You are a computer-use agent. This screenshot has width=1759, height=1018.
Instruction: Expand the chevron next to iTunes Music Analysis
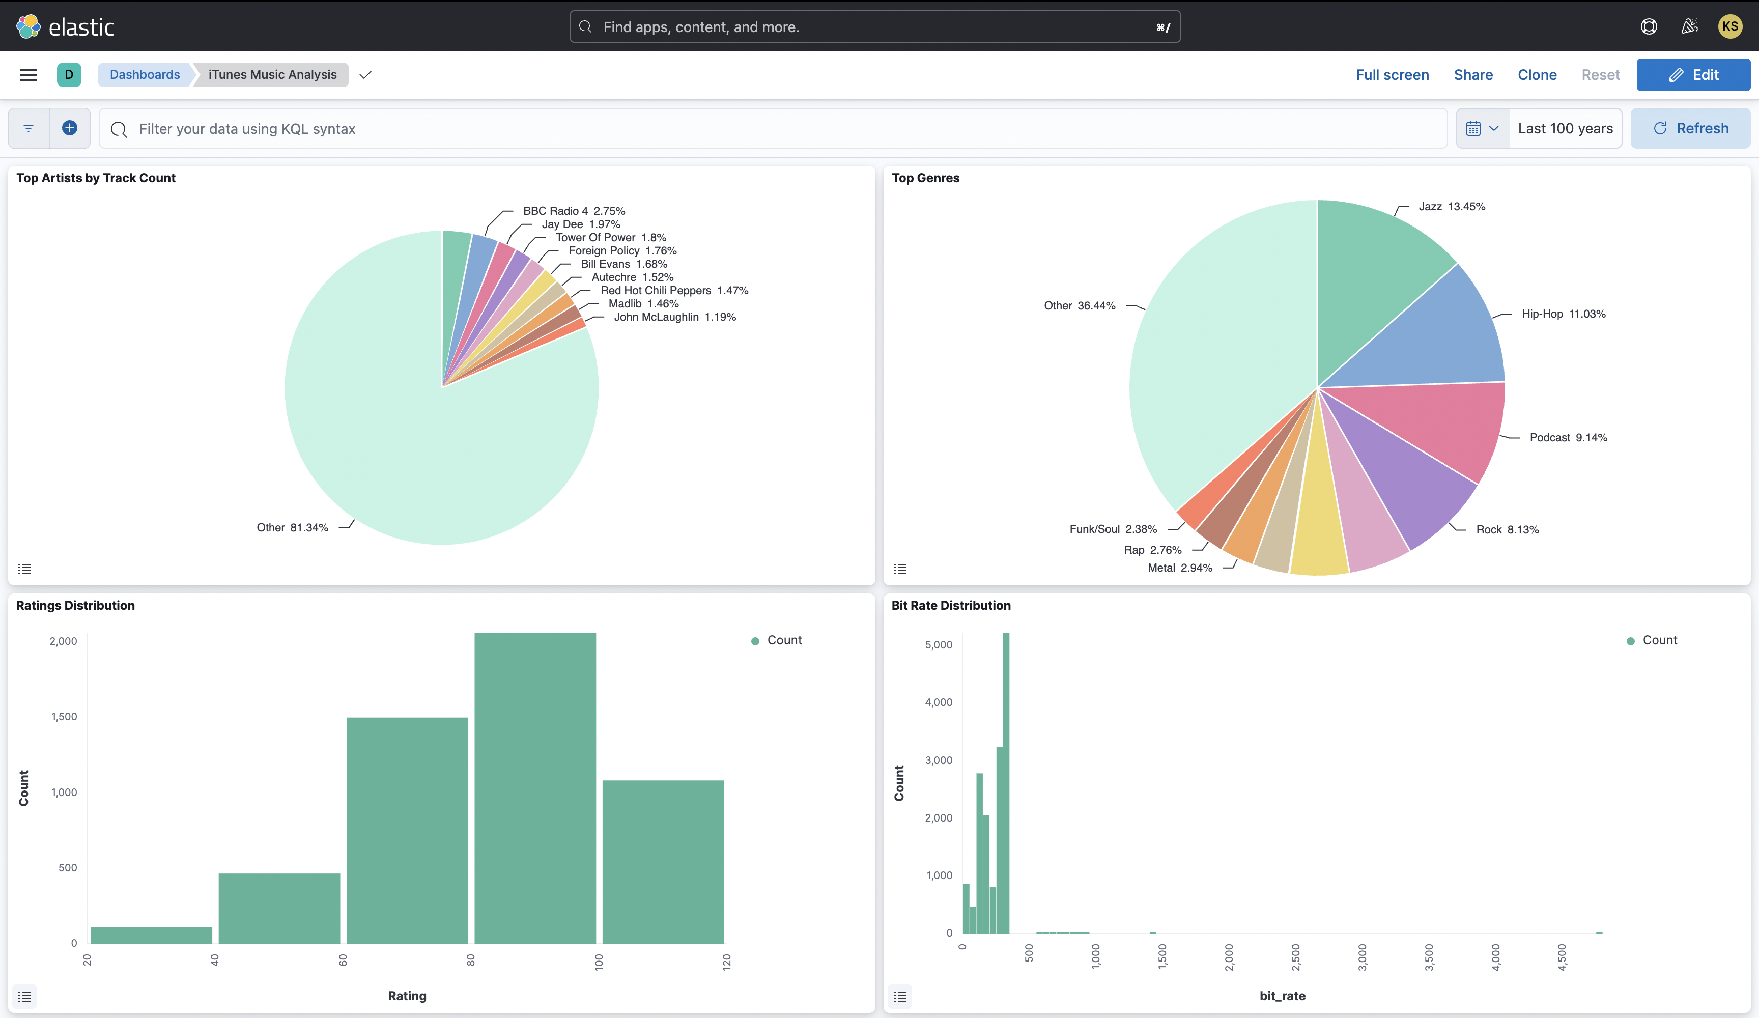(365, 75)
